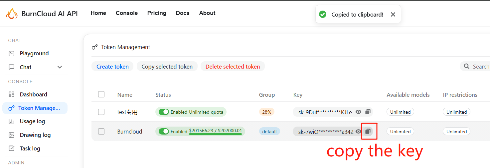Click the test专用 token name
This screenshot has width=490, height=168.
click(x=127, y=112)
